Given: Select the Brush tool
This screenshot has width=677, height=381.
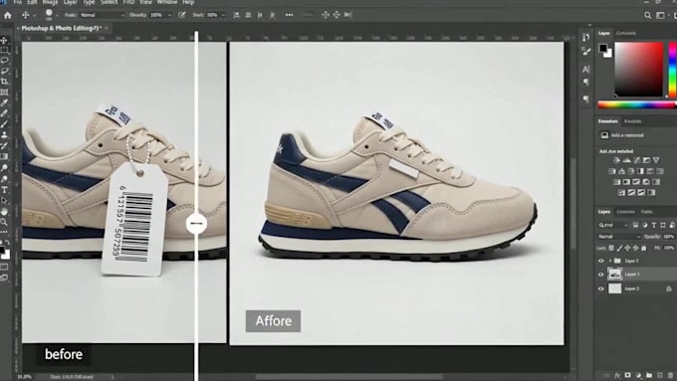Looking at the screenshot, I should pos(4,124).
